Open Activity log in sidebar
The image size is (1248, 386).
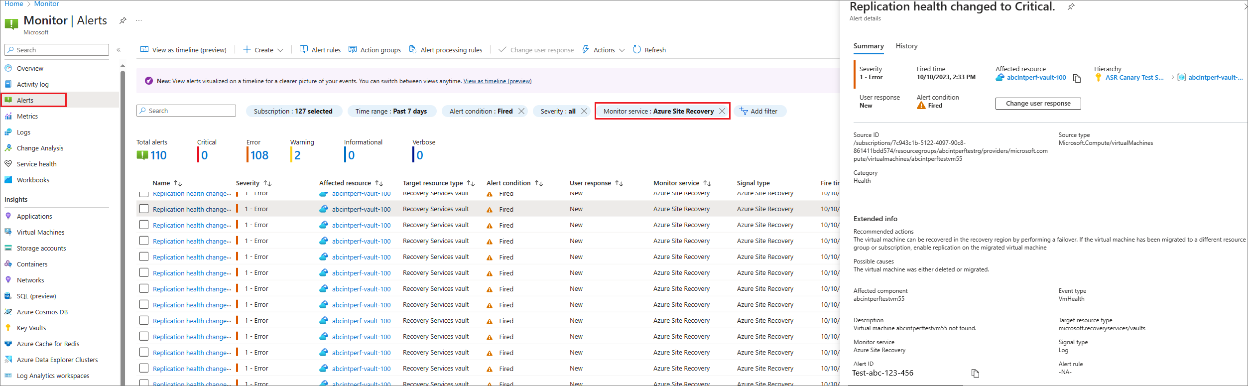(x=33, y=84)
